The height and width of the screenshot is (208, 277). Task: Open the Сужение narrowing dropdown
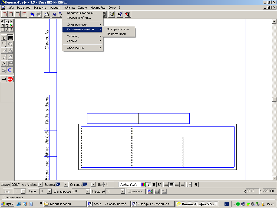click(93, 185)
